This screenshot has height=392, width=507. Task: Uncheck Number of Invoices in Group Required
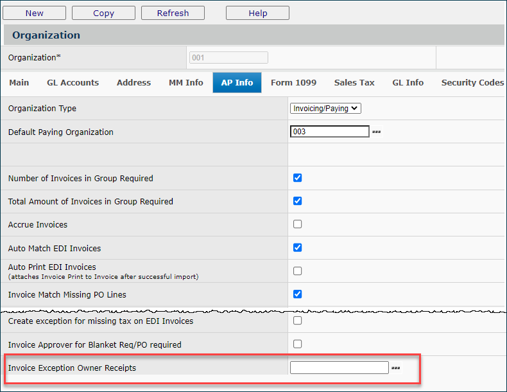[297, 178]
